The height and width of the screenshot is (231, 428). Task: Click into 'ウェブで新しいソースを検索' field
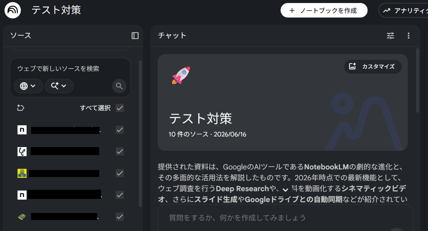click(58, 69)
